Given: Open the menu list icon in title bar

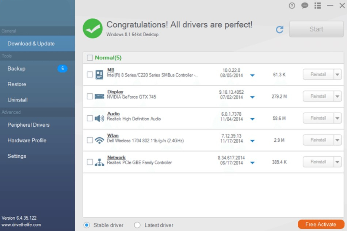Looking at the screenshot, I should click(317, 5).
